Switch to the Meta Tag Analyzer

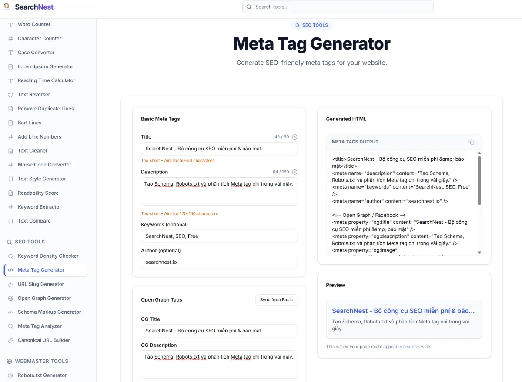(39, 326)
